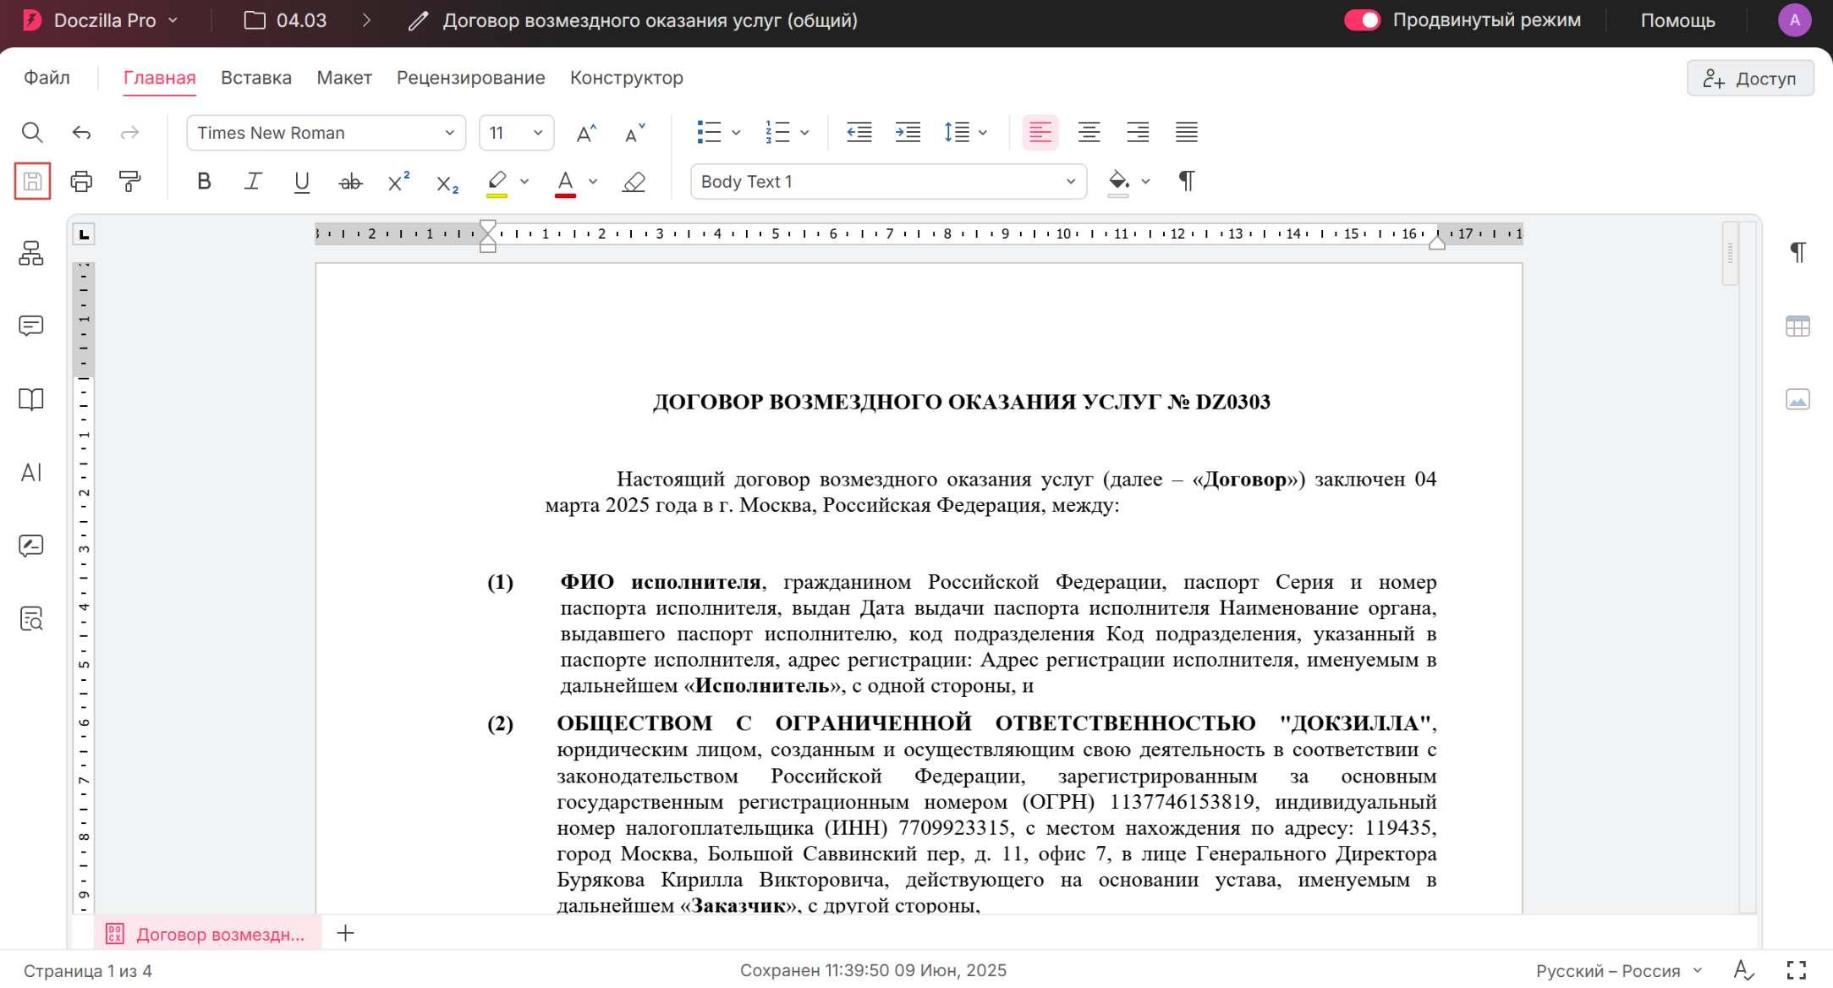The image size is (1833, 988).
Task: Open the red font color swatch
Action: coord(566,182)
